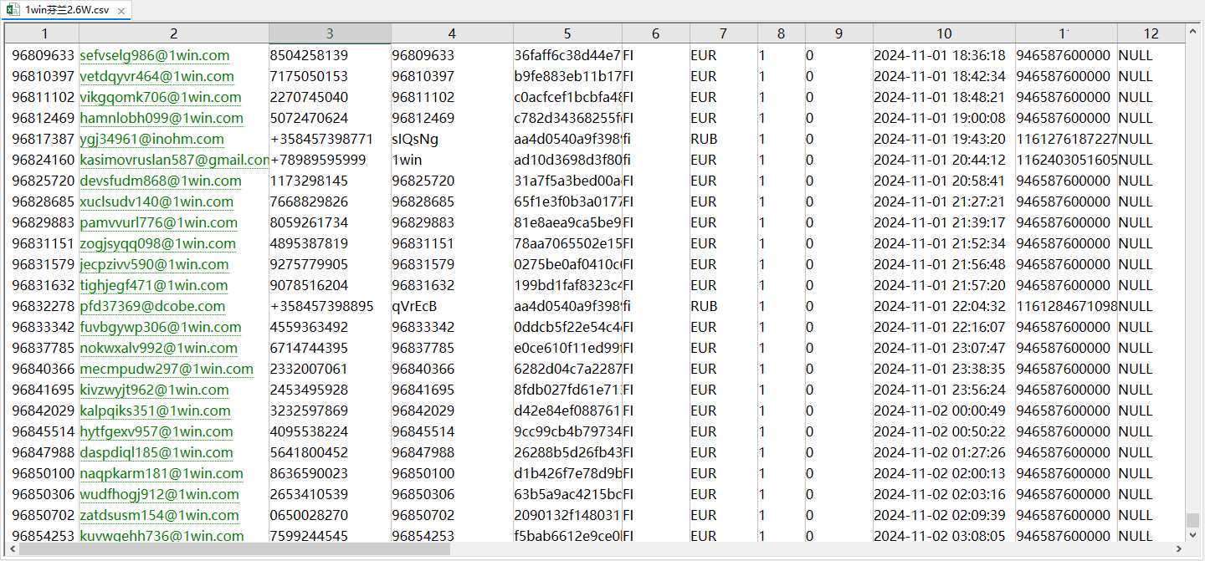Select timestamp 2024-11-01 20:44:12
The height and width of the screenshot is (561, 1205).
[x=944, y=160]
